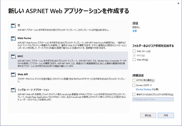Click the 変更 authentication link
The height and width of the screenshot is (126, 182).
pyautogui.click(x=135, y=31)
